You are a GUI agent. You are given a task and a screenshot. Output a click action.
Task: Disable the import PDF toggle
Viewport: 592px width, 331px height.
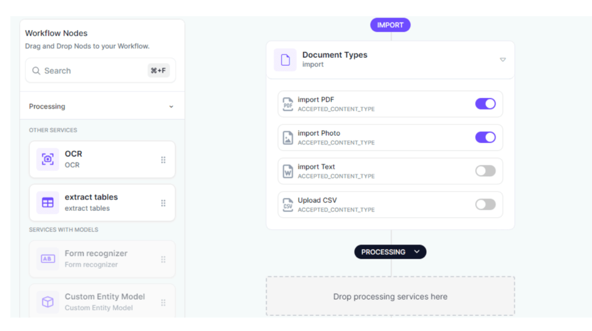pyautogui.click(x=485, y=104)
